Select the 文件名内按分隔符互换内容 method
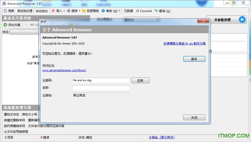The height and width of the screenshot is (142, 251). tap(46, 126)
